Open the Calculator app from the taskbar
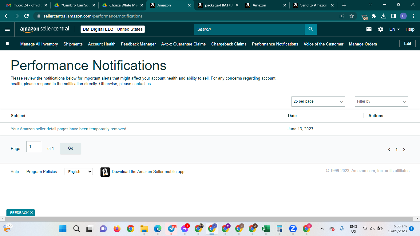 pos(279,229)
